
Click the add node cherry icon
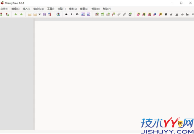point(1,14)
